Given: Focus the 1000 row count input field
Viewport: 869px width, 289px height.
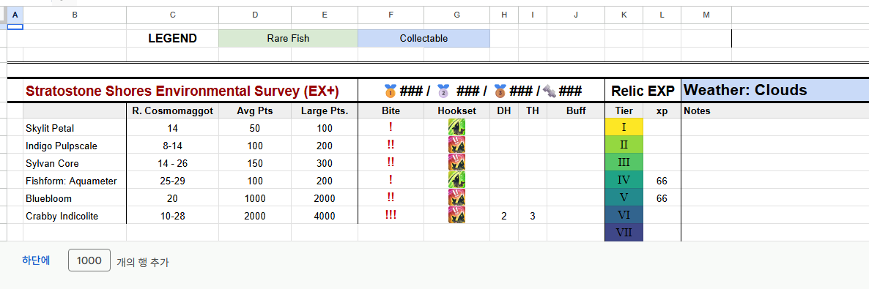Looking at the screenshot, I should click(x=89, y=260).
